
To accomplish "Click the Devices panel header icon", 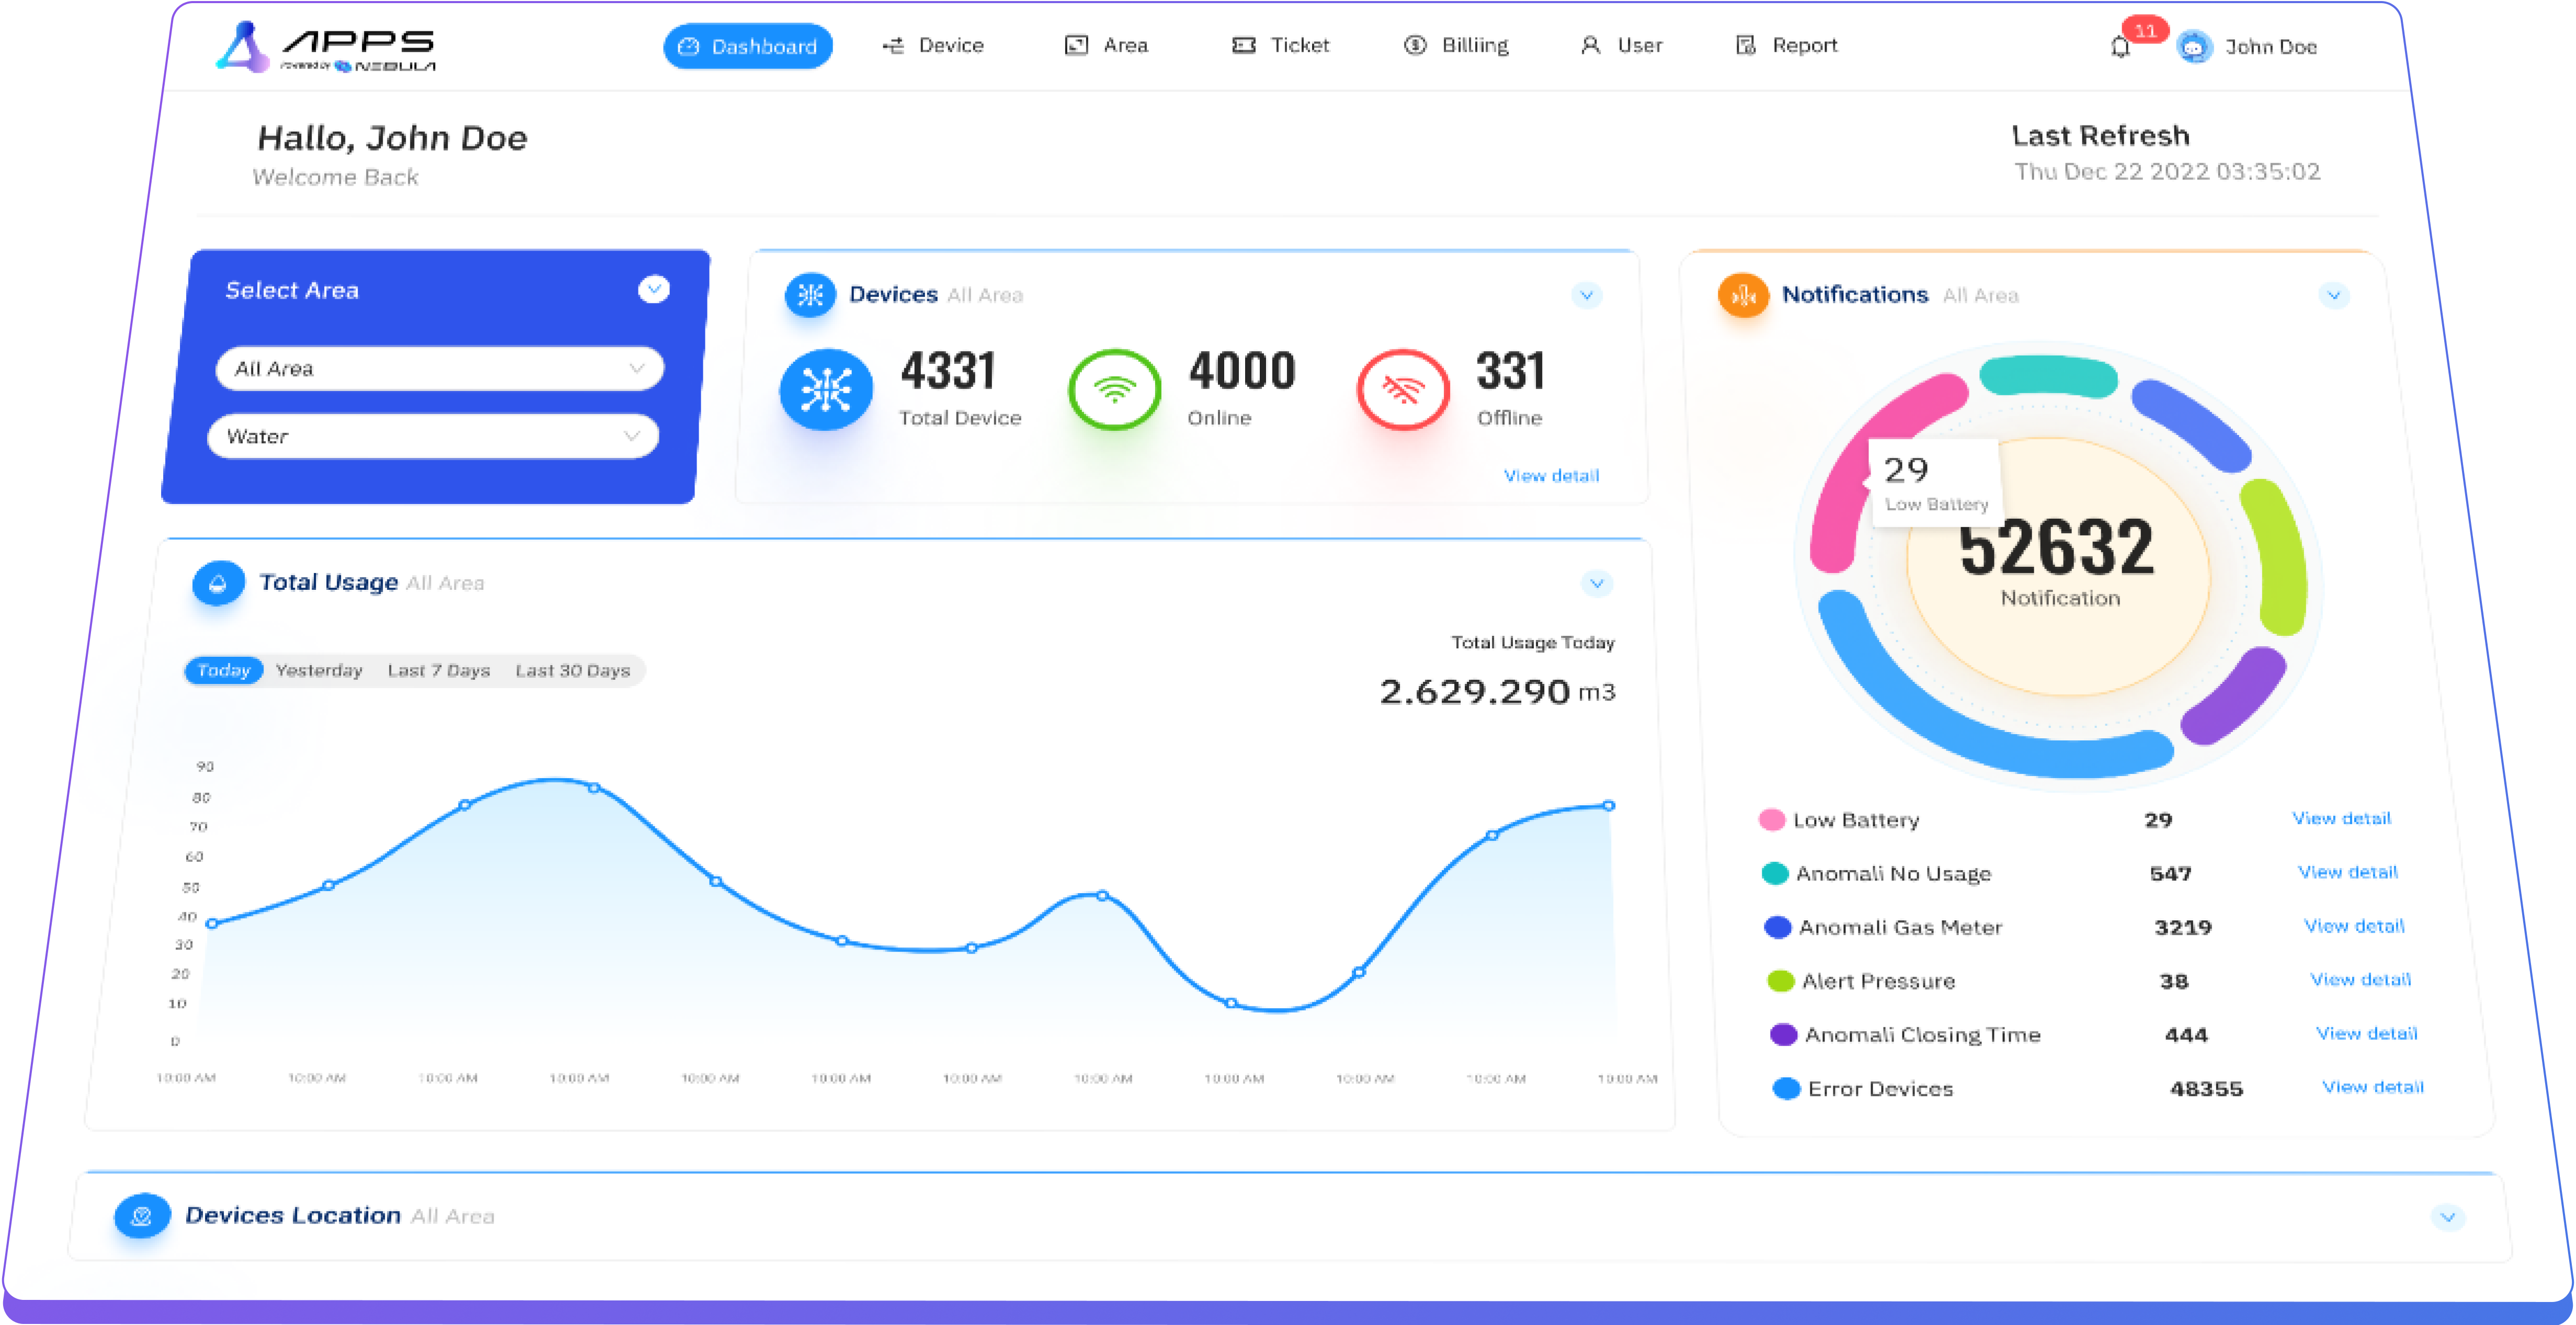I will pyautogui.click(x=810, y=295).
